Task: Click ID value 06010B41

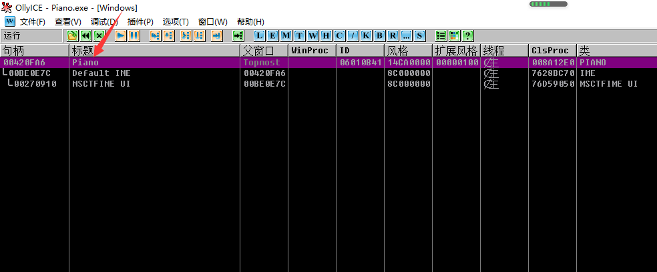Action: pos(361,63)
